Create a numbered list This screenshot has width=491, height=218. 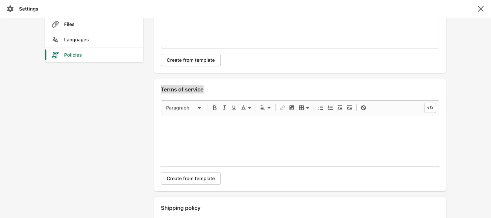pyautogui.click(x=330, y=108)
